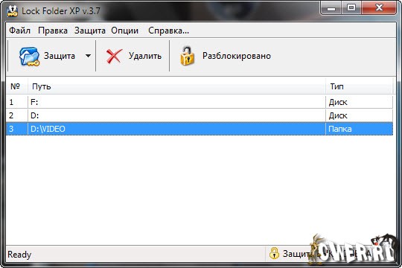402x268 pixels.
Task: Sort by the № column header
Action: click(x=17, y=86)
